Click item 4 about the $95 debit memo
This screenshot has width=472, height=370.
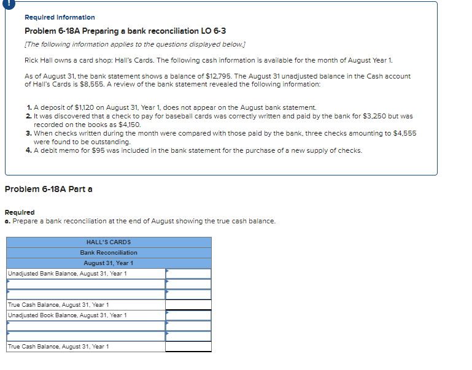194,150
